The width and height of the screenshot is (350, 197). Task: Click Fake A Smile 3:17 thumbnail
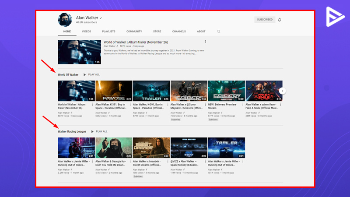(x=264, y=91)
